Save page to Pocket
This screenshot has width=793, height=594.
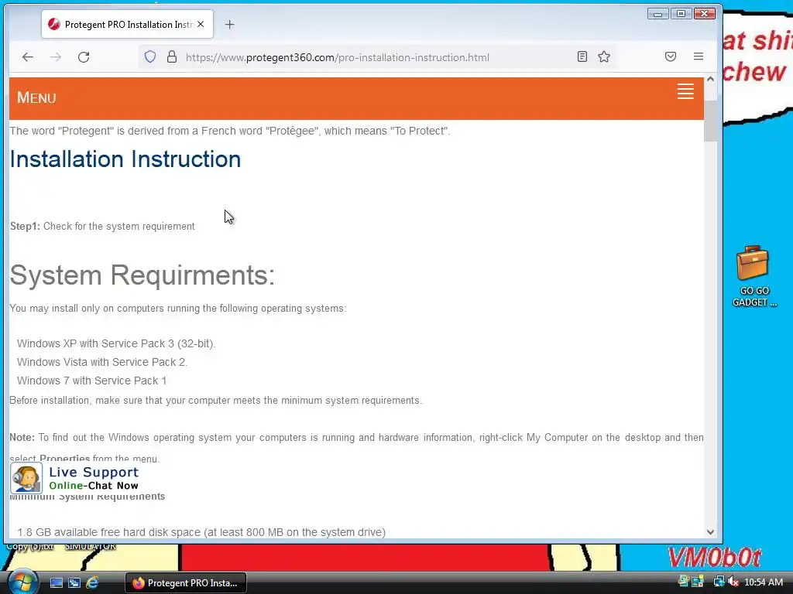(x=671, y=56)
